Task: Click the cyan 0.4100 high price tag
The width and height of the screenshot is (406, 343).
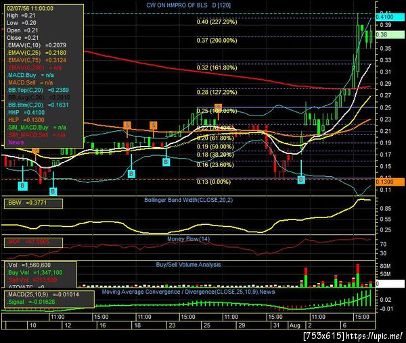Action: coord(389,17)
